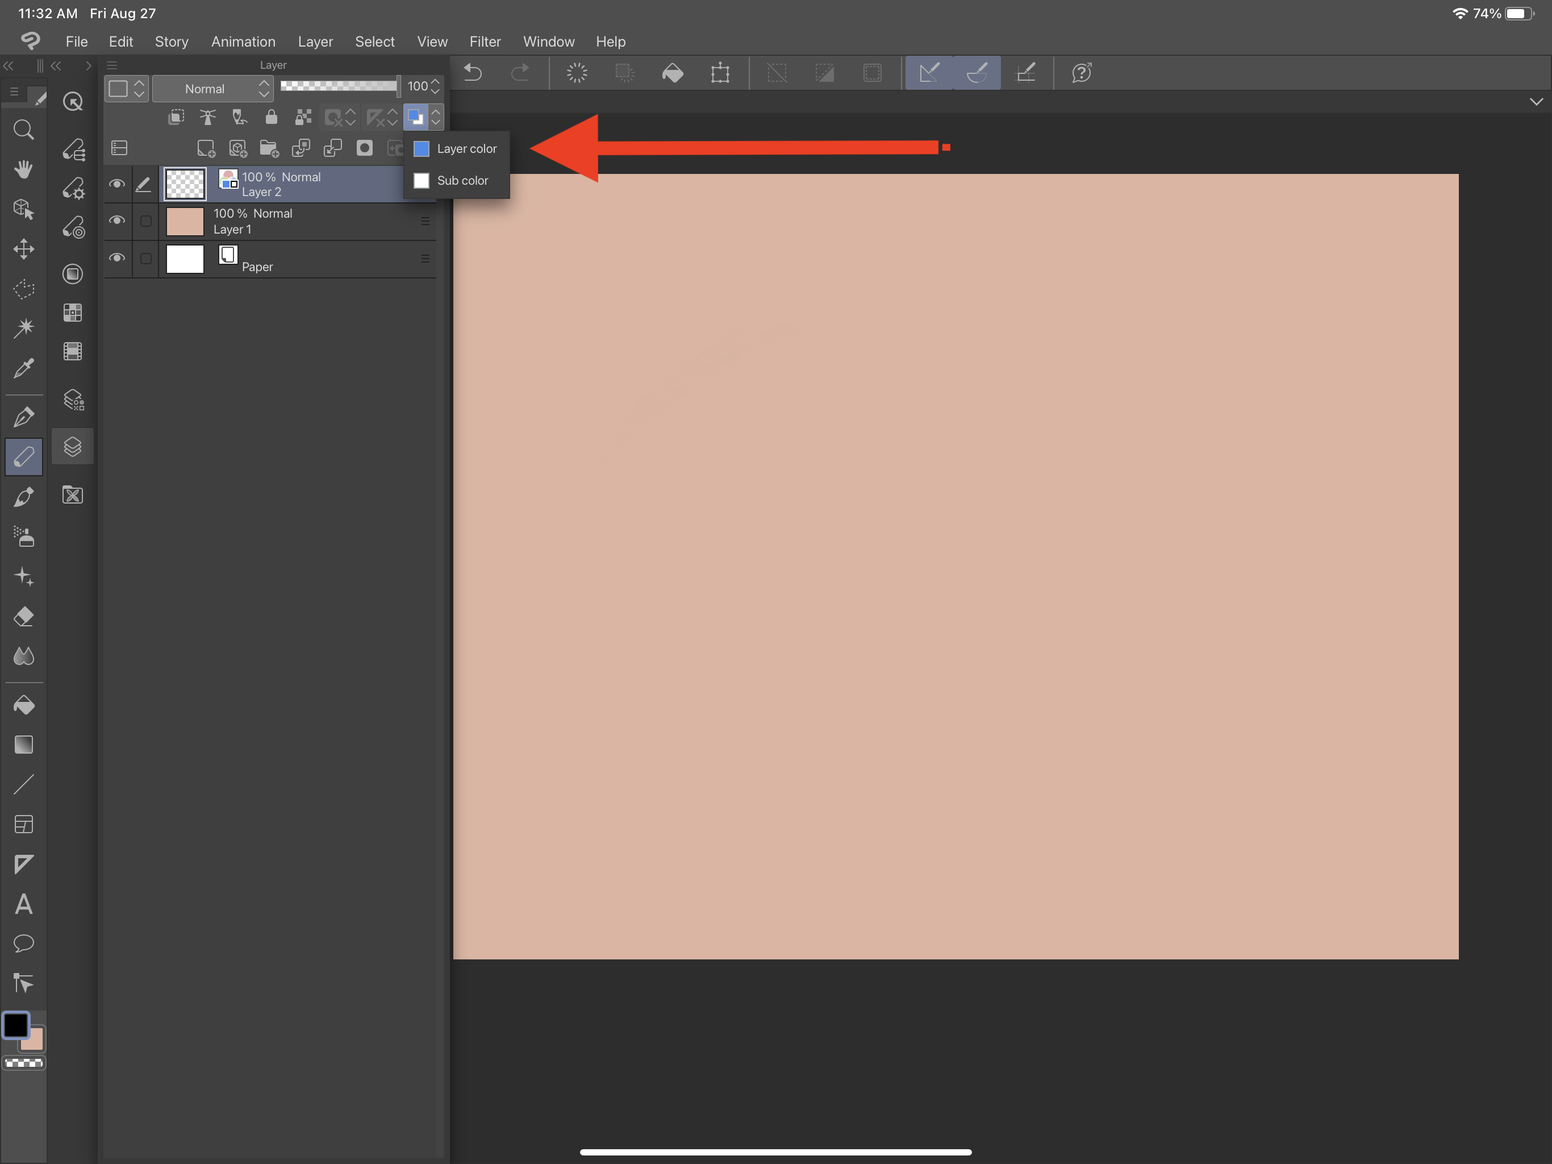Collapse command bar with right chevron

pos(1536,102)
